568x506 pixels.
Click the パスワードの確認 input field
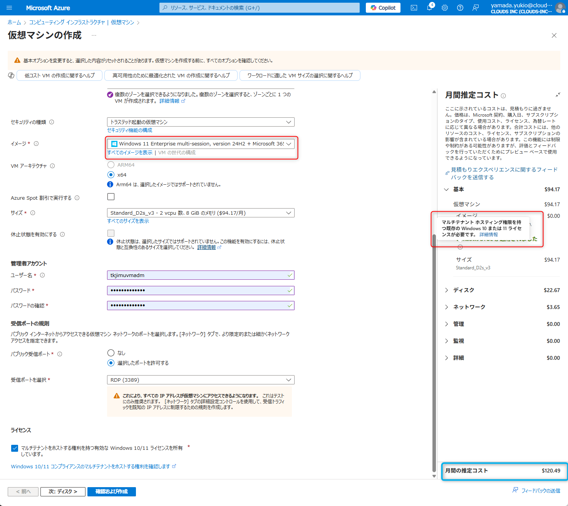[x=201, y=306]
